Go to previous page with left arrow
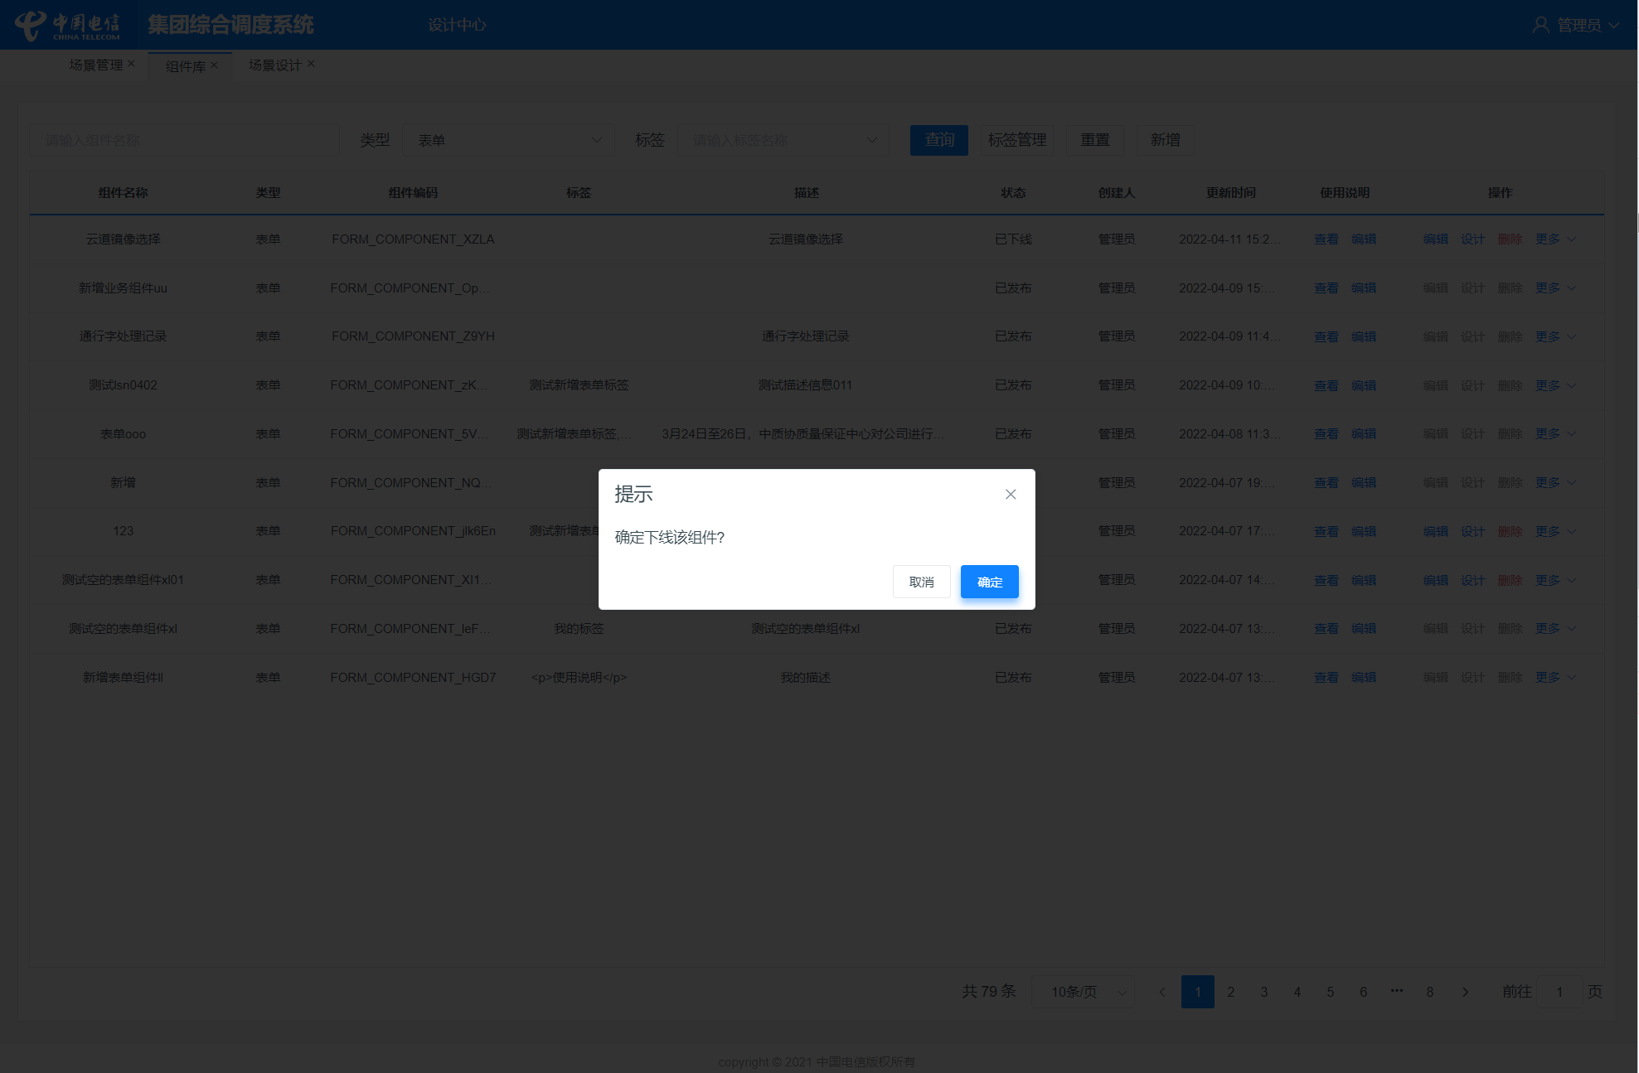1639x1073 pixels. [1161, 992]
